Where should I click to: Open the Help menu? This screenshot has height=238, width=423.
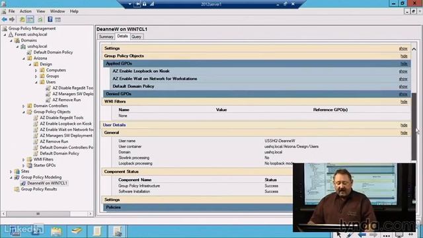point(74,11)
